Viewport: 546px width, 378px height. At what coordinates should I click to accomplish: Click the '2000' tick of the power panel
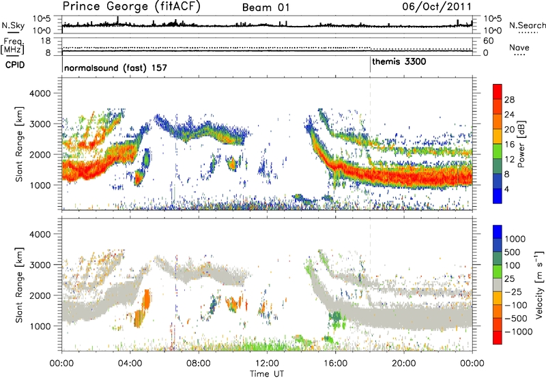40,154
